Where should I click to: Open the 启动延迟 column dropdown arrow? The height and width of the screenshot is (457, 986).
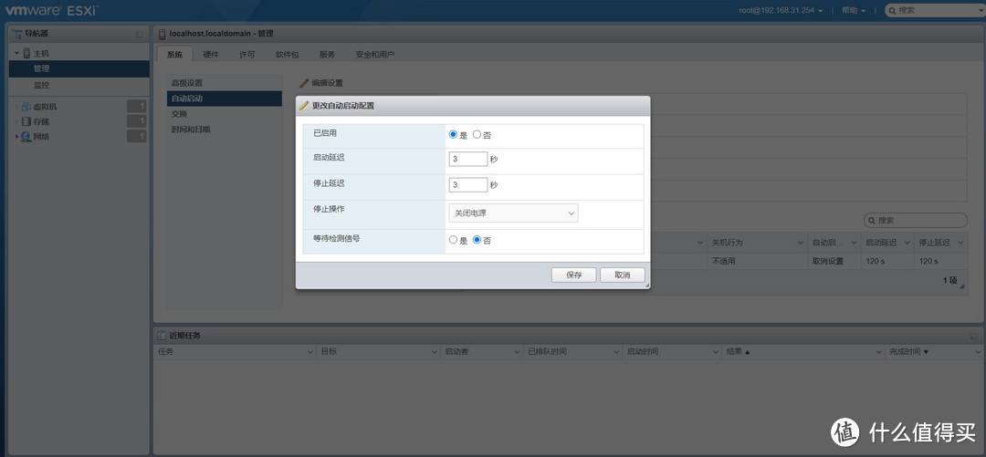click(907, 243)
